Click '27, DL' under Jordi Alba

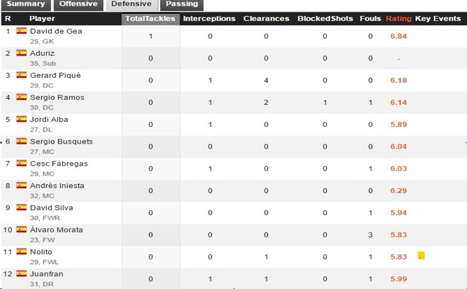[41, 129]
